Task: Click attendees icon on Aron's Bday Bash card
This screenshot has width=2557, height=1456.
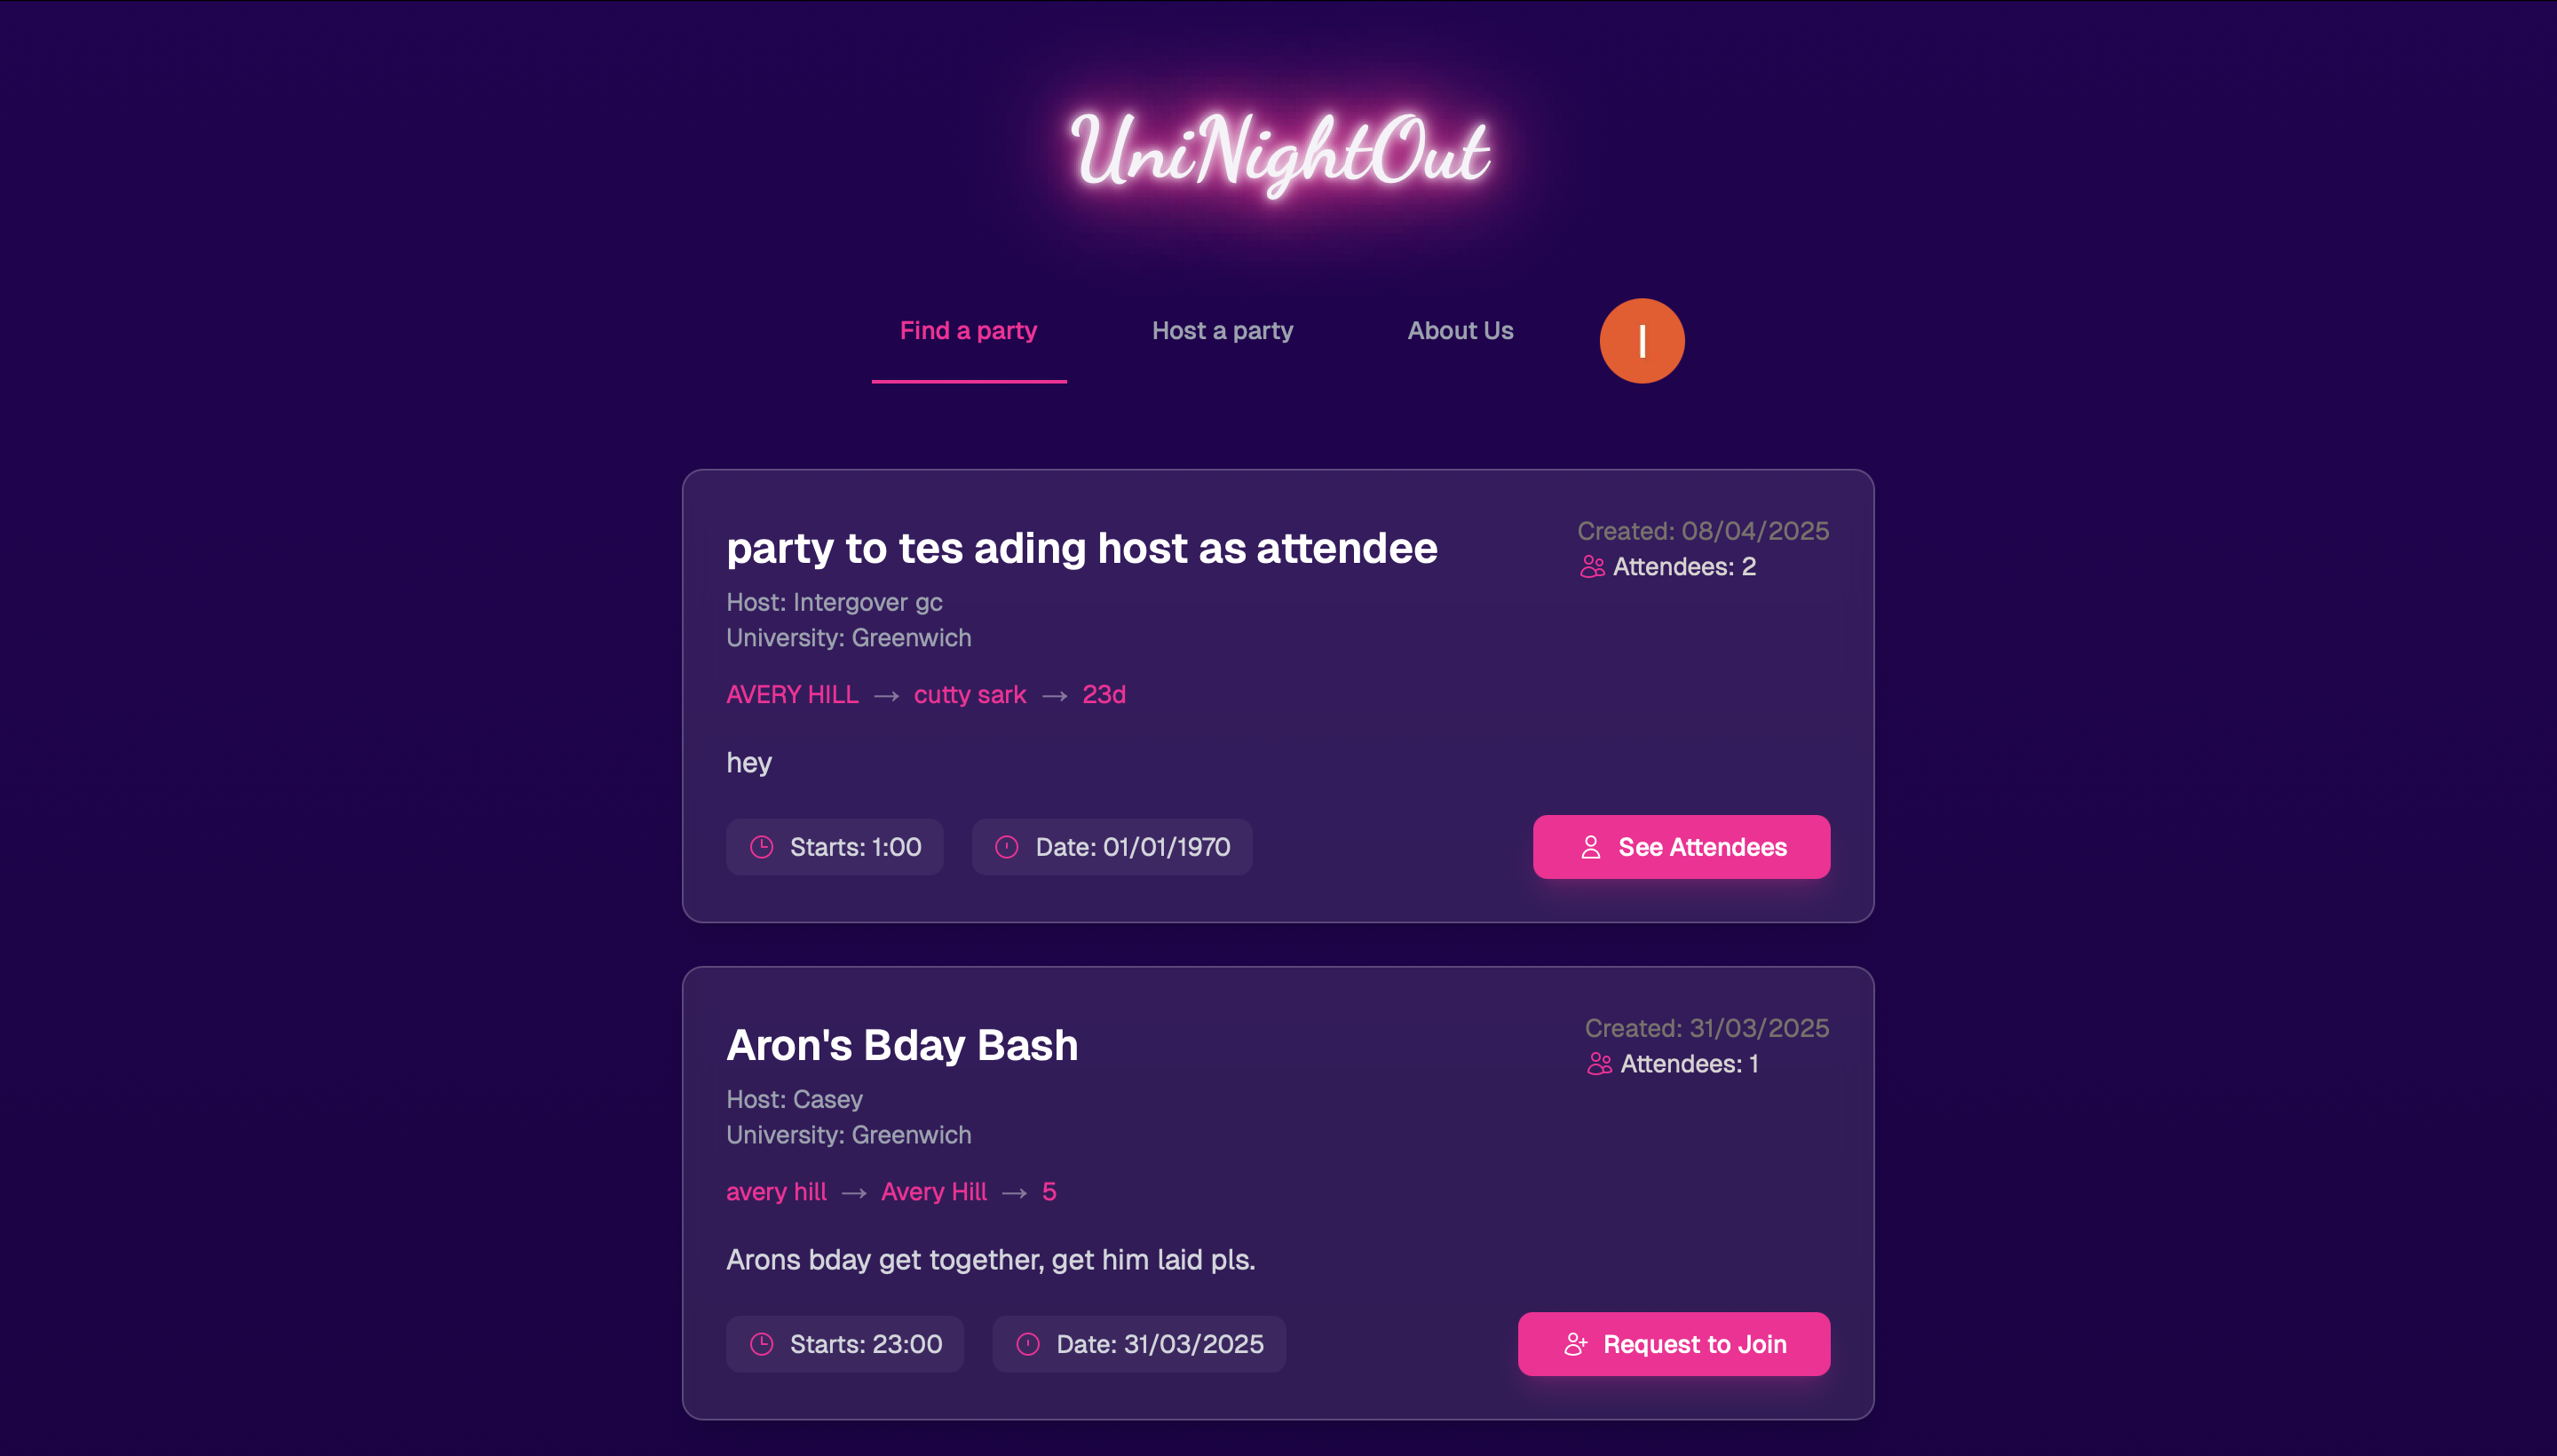Action: coord(1599,1064)
